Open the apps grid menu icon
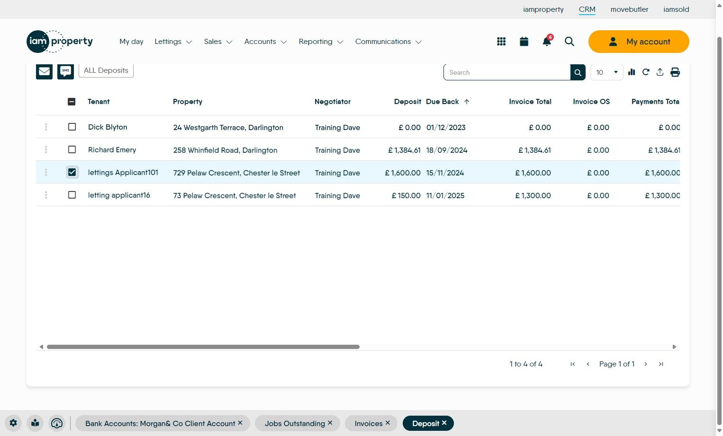This screenshot has width=723, height=436. pyautogui.click(x=501, y=42)
